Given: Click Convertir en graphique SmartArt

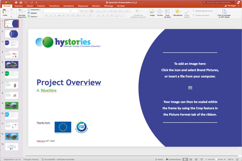Looking at the screenshot, I should (138, 13).
